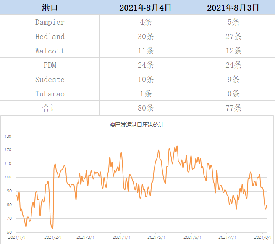The height and width of the screenshot is (245, 275).
Task: Click the total 80条 value
Action: pos(146,108)
